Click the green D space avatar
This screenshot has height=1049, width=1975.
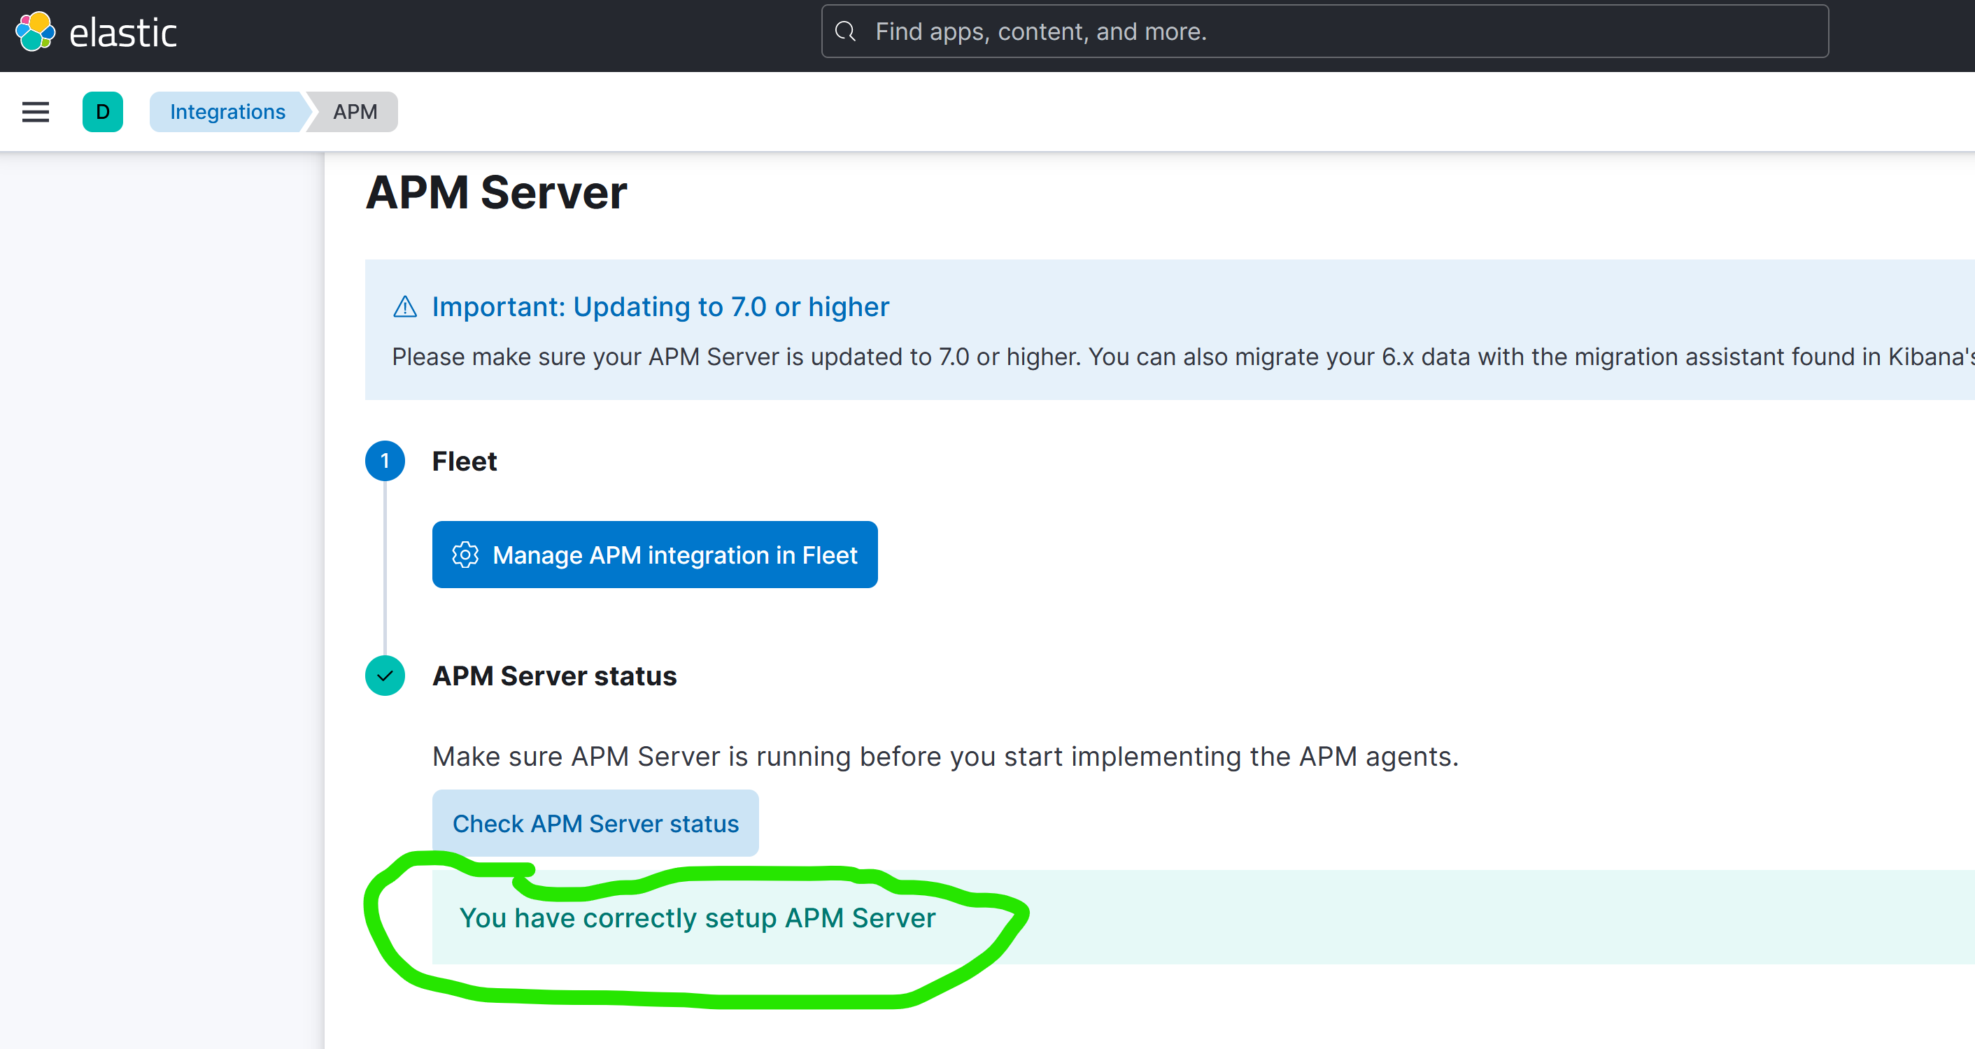103,112
